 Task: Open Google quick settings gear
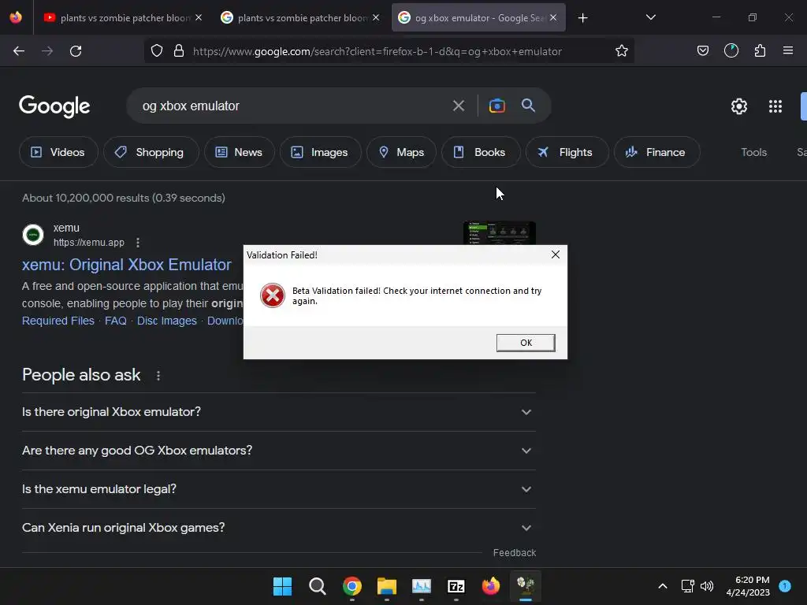(739, 106)
